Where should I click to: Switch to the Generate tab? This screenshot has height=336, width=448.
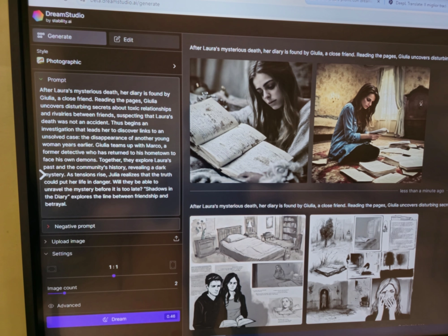pyautogui.click(x=70, y=37)
